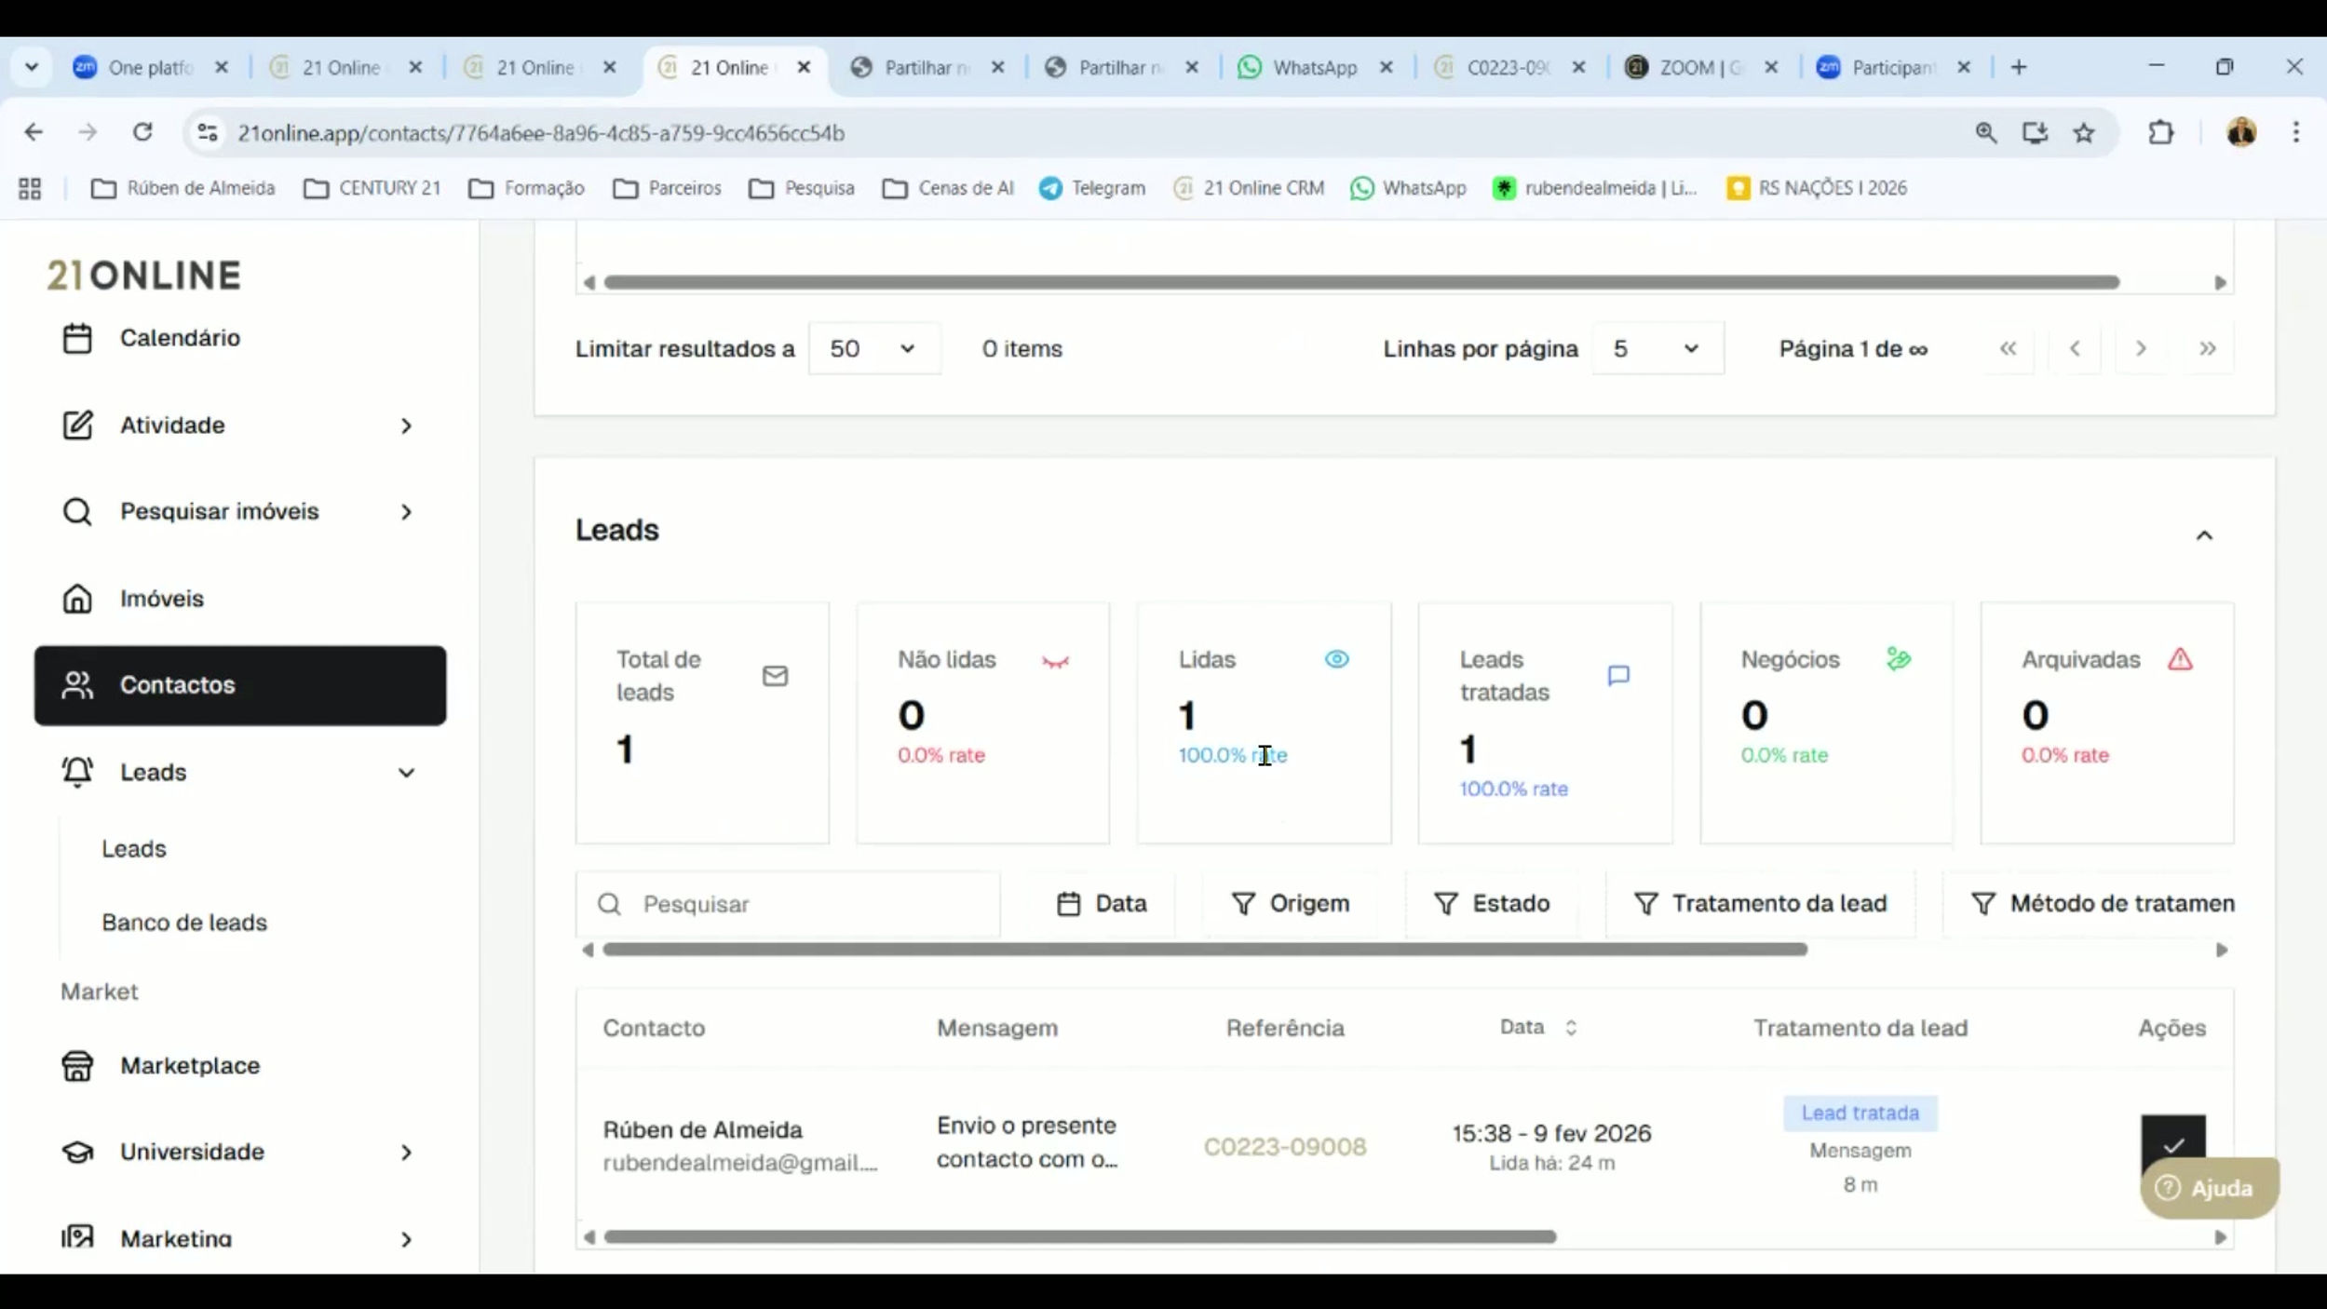Open the C0223-09008 reference link

point(1284,1146)
